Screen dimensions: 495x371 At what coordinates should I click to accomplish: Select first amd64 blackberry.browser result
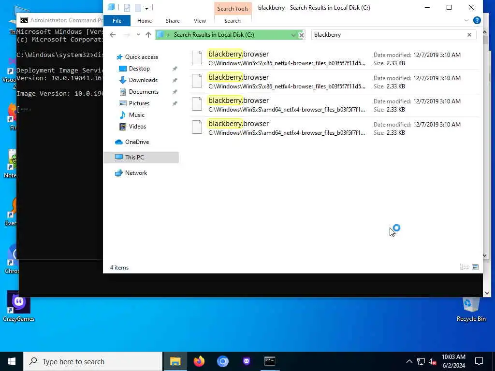coord(335,105)
